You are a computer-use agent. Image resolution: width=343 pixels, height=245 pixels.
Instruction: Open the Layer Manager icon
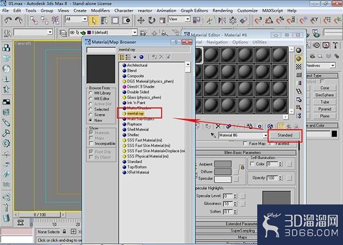point(63,33)
